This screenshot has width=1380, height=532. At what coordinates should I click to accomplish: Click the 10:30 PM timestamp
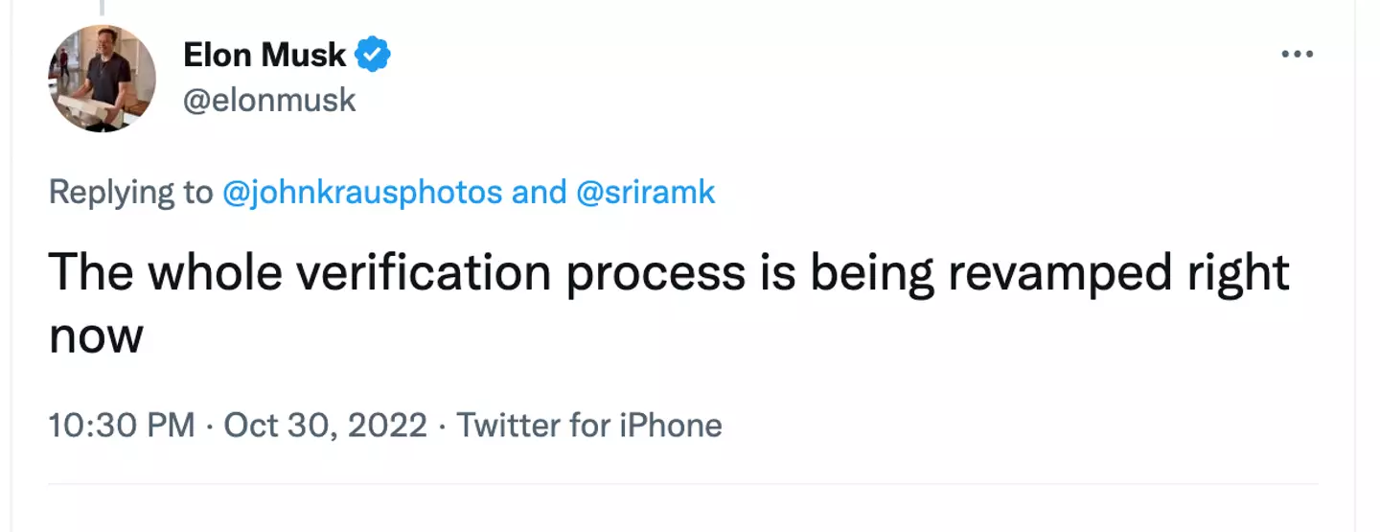click(x=122, y=425)
